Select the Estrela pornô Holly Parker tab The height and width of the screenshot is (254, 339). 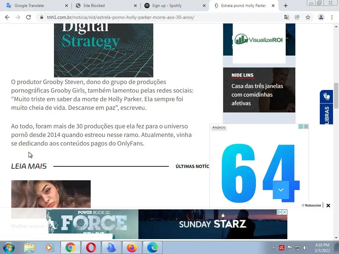pyautogui.click(x=244, y=6)
